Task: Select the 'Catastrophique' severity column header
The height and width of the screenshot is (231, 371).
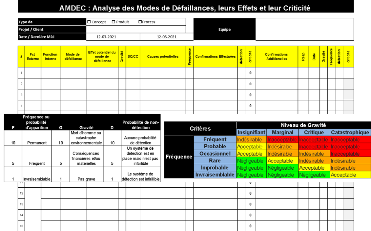Action: [x=350, y=132]
